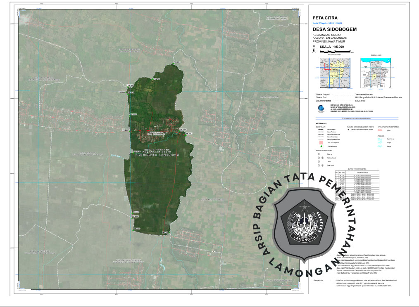Click the Badan Informasi Geospasial logo
The width and height of the screenshot is (419, 307).
tap(322, 109)
